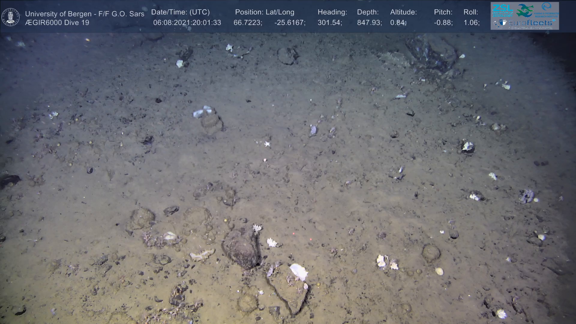Click the Roll value 1.06
The height and width of the screenshot is (324, 576).
[x=471, y=22]
